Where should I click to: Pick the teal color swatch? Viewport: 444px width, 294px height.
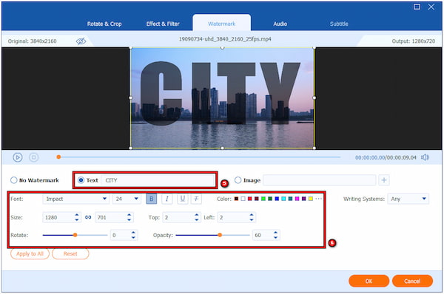pos(290,199)
